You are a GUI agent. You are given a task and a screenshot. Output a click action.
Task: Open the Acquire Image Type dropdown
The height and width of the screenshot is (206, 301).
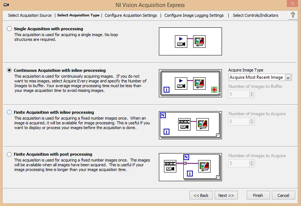pyautogui.click(x=260, y=77)
